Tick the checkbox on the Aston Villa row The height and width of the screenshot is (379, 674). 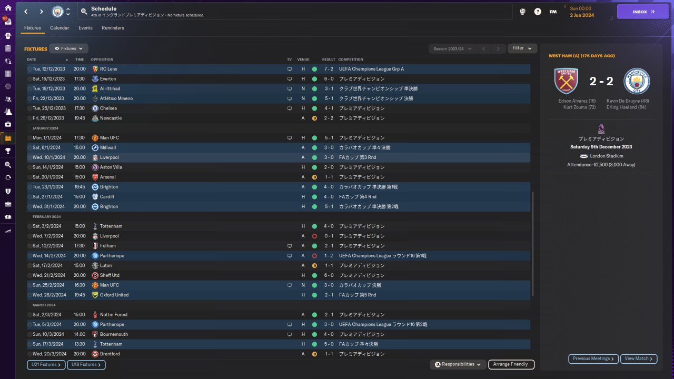29,167
